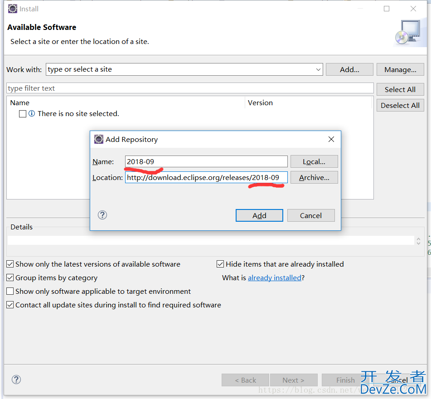Open the already installed link

pos(274,278)
